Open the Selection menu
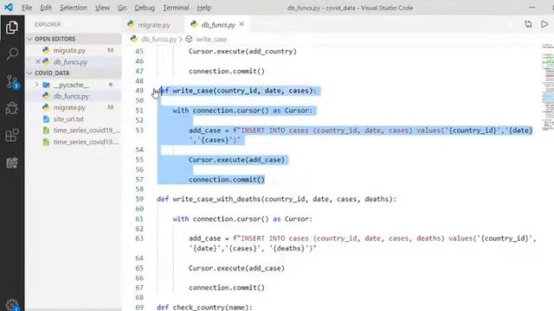Screen dimensions: 554x311 click(73, 8)
